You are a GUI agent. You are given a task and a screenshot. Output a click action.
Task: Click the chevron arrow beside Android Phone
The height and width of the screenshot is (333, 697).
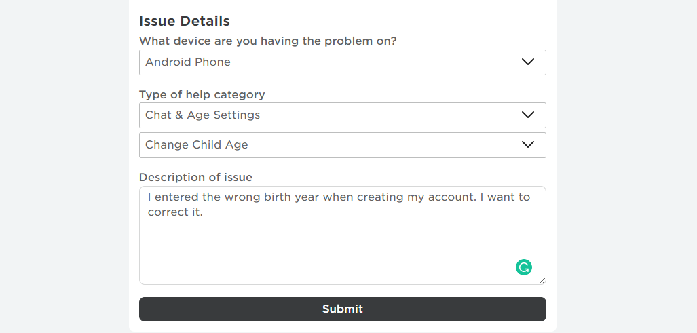(528, 62)
